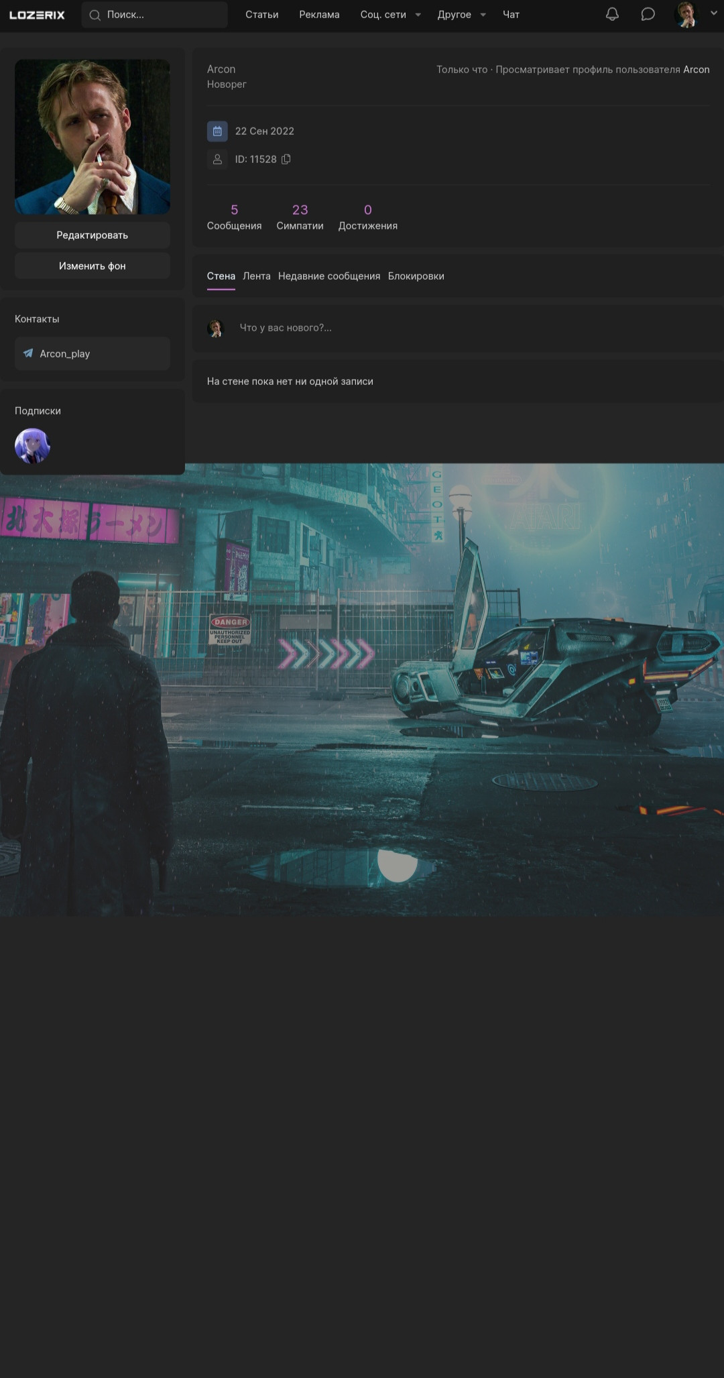Switch to Недавние сообщения tab
Viewport: 724px width, 1378px height.
click(329, 276)
